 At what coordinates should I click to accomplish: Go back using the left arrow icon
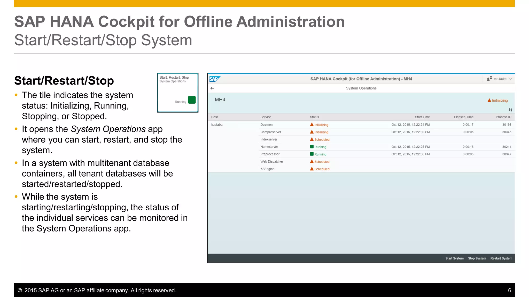click(x=212, y=88)
